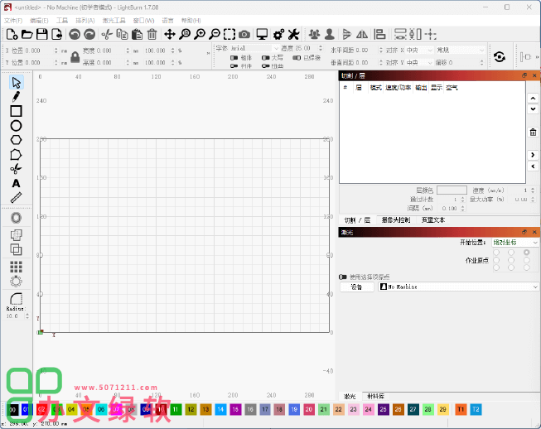This screenshot has height=429, width=541.
Task: Select the Rectangle tool
Action: (x=16, y=111)
